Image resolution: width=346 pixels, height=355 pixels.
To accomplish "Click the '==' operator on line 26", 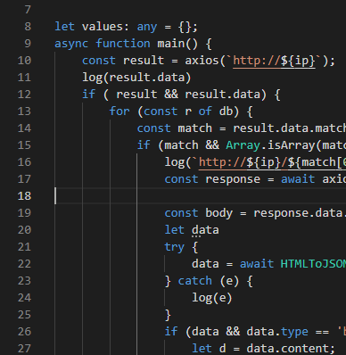I will 322,332.
